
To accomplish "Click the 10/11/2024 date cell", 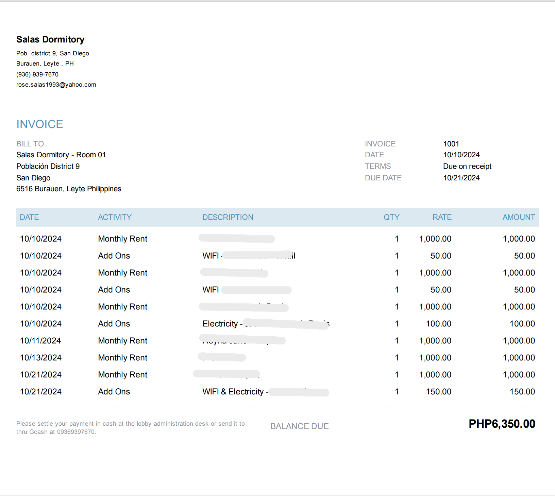I will [40, 341].
